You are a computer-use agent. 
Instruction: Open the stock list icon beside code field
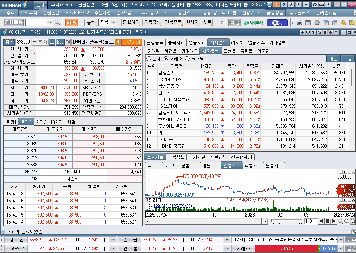pyautogui.click(x=40, y=42)
